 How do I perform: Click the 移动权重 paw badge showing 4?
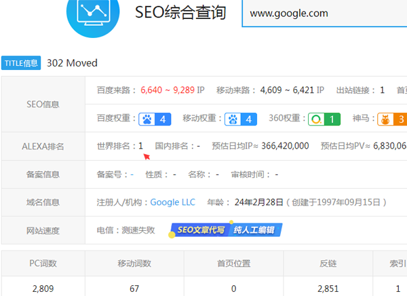pos(241,119)
